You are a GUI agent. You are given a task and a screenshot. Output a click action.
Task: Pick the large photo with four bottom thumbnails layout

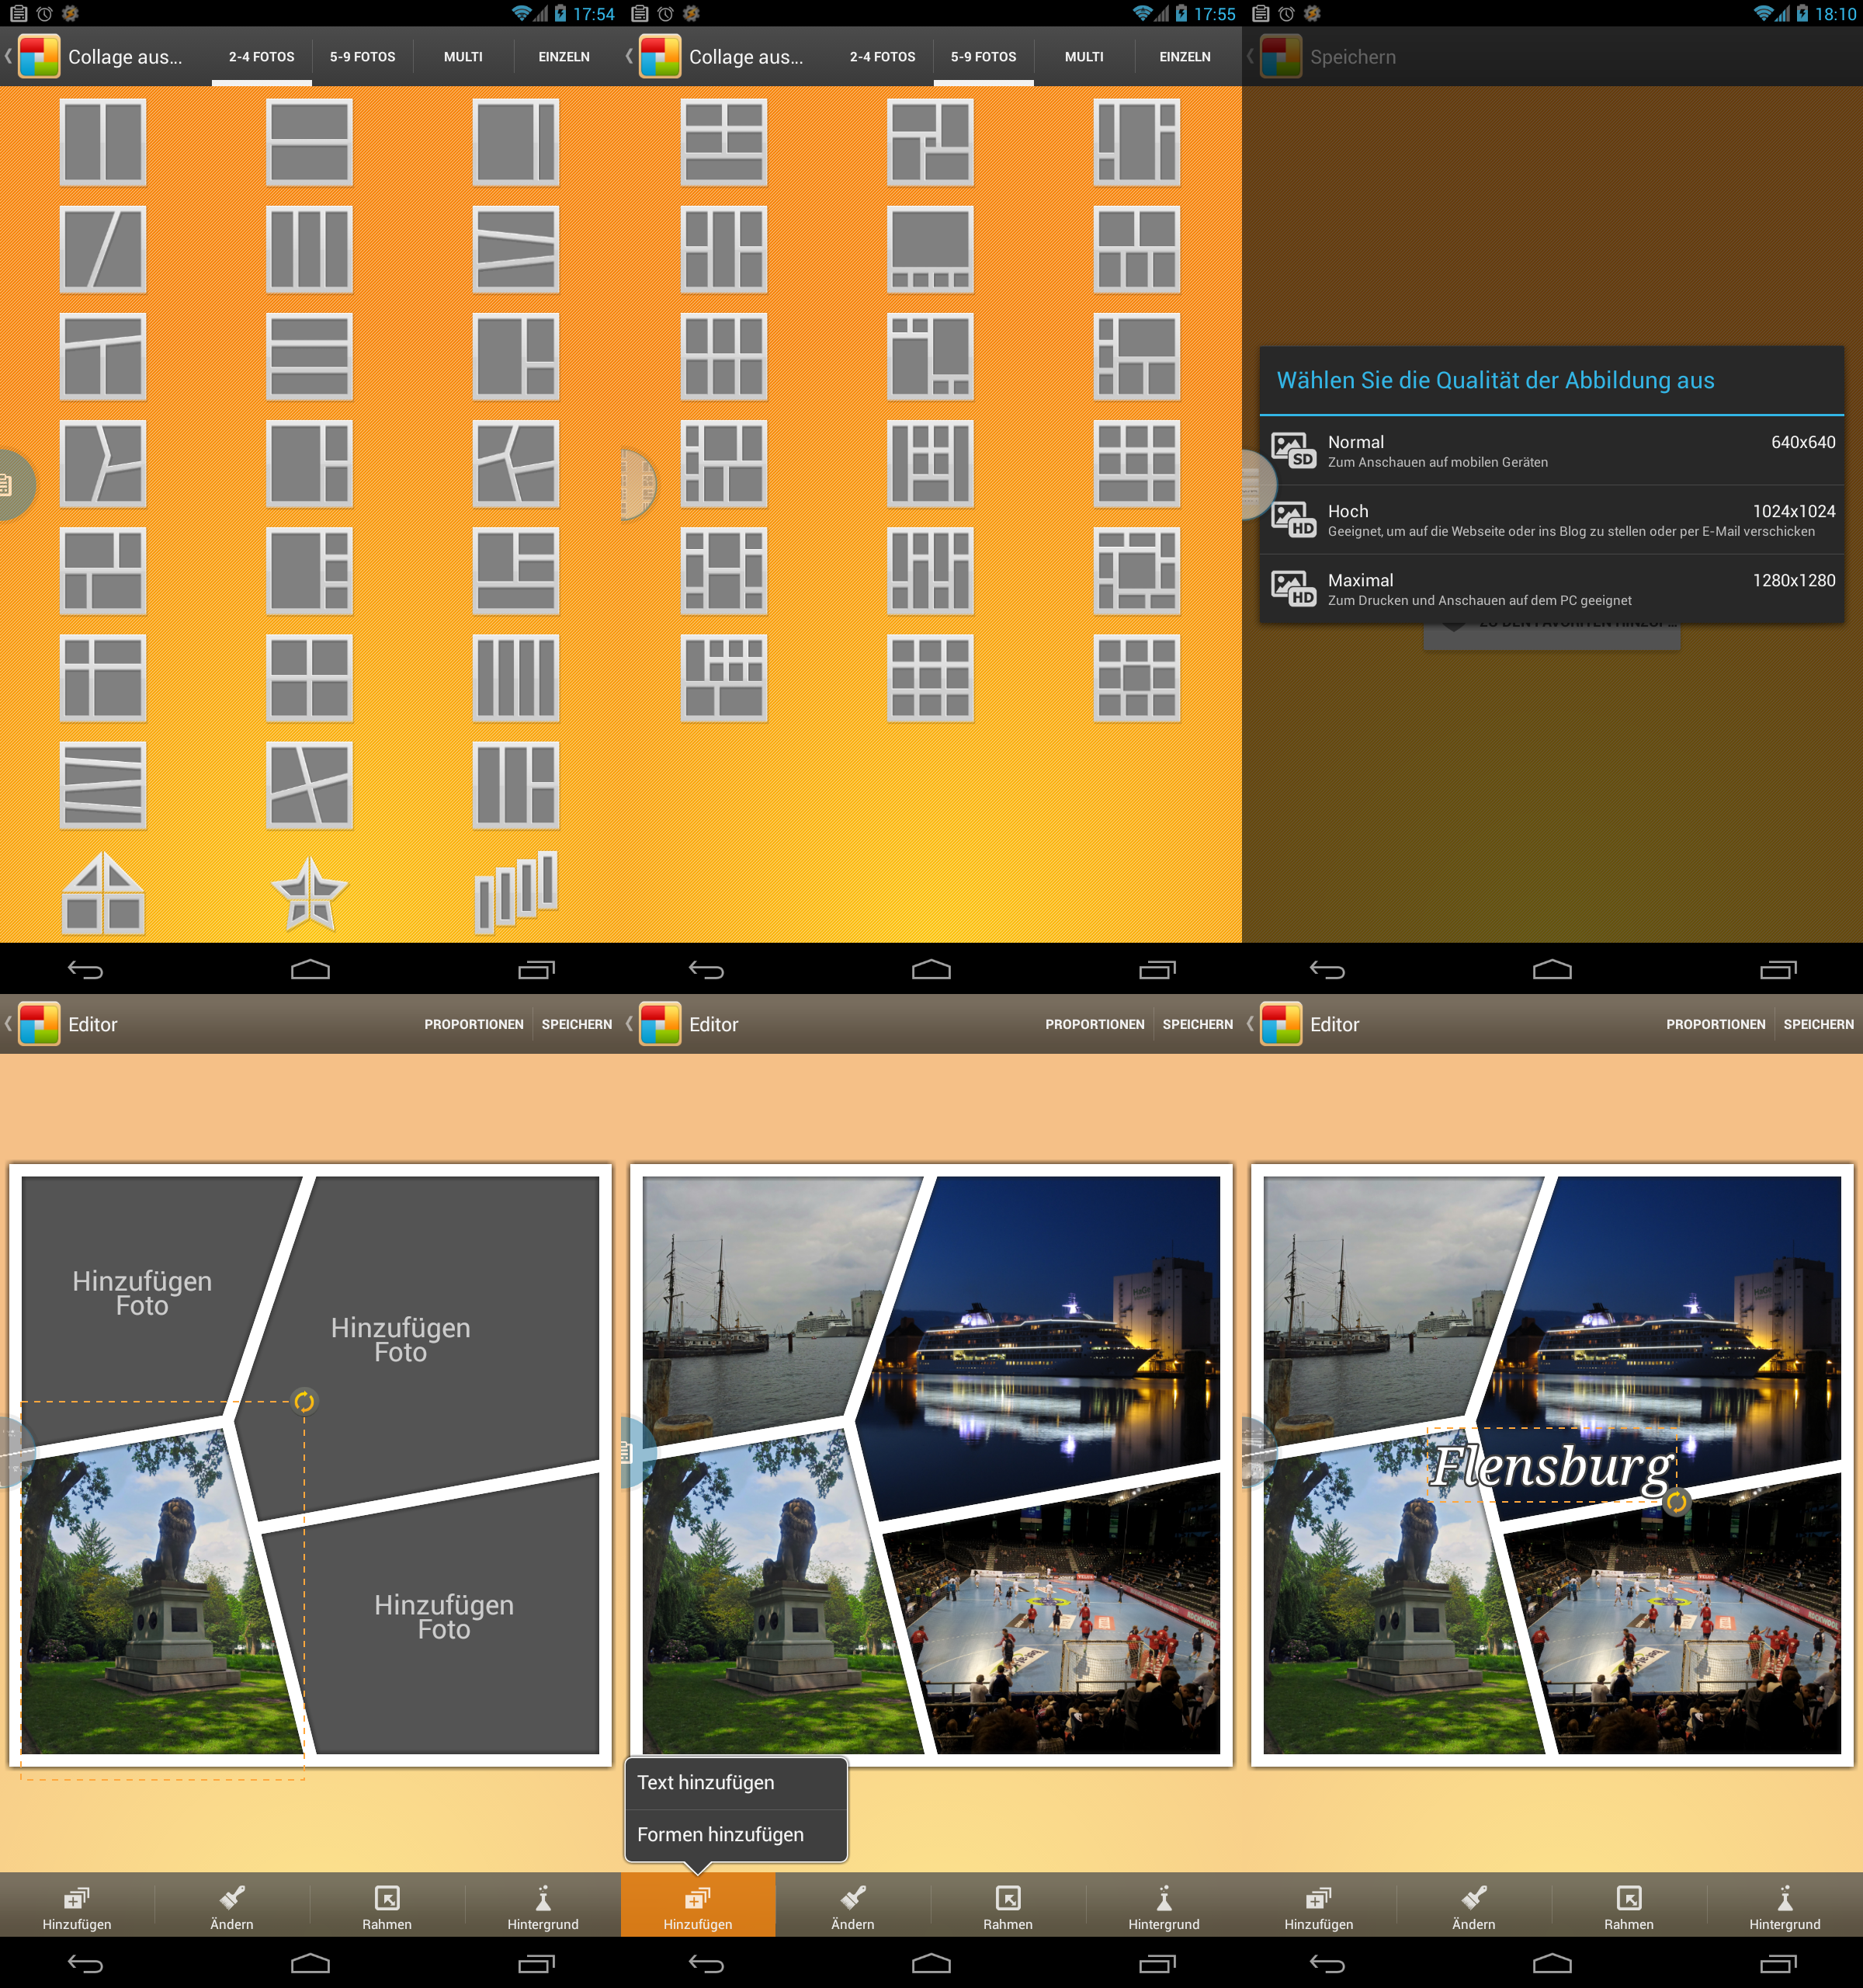(931, 249)
